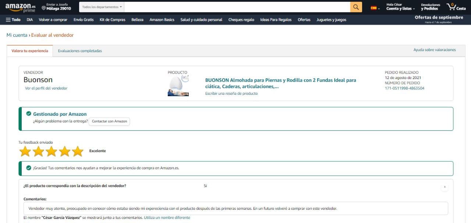The image size is (471, 223).
Task: Click the orange search magnifier button
Action: coord(356,7)
